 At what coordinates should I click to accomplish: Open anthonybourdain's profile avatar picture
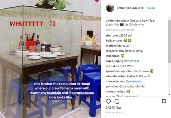click(x=110, y=8)
